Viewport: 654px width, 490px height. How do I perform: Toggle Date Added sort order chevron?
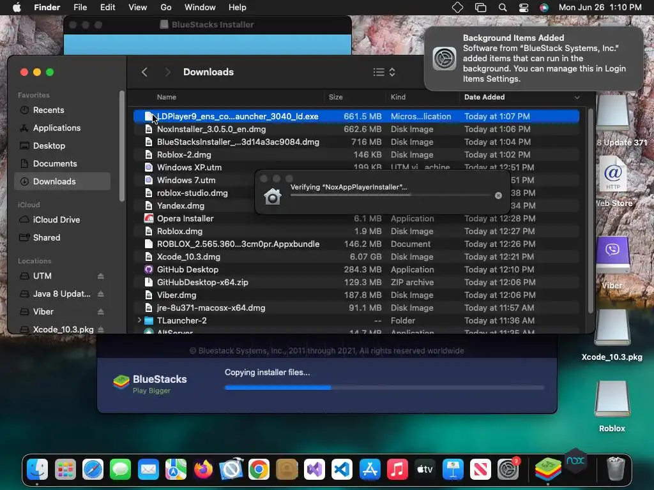577,97
